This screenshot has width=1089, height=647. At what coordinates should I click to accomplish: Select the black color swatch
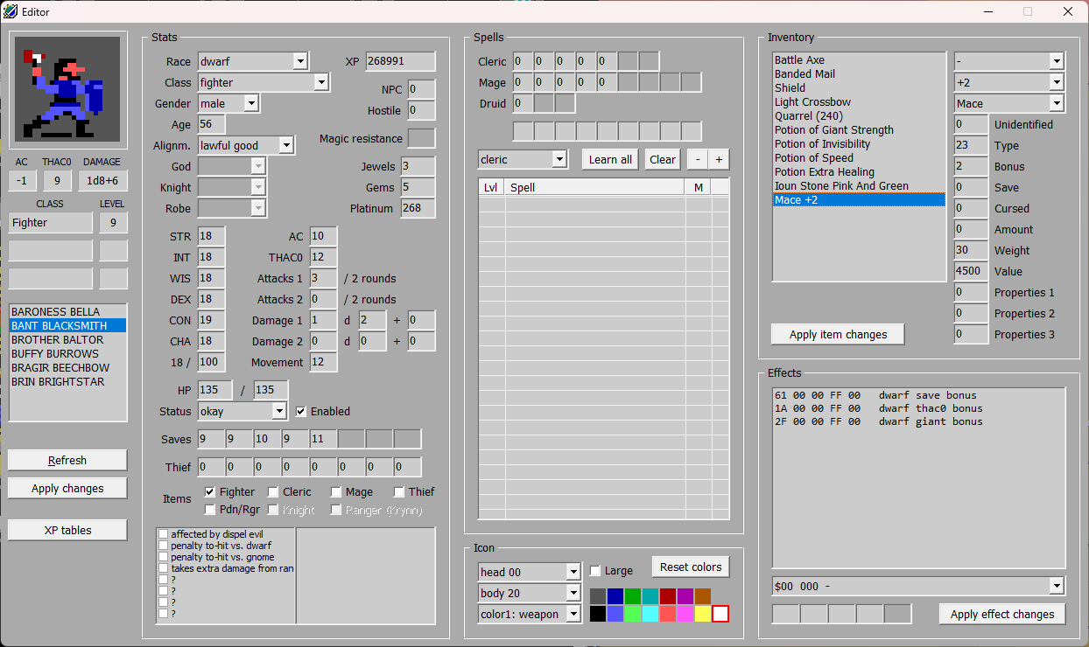pos(598,614)
